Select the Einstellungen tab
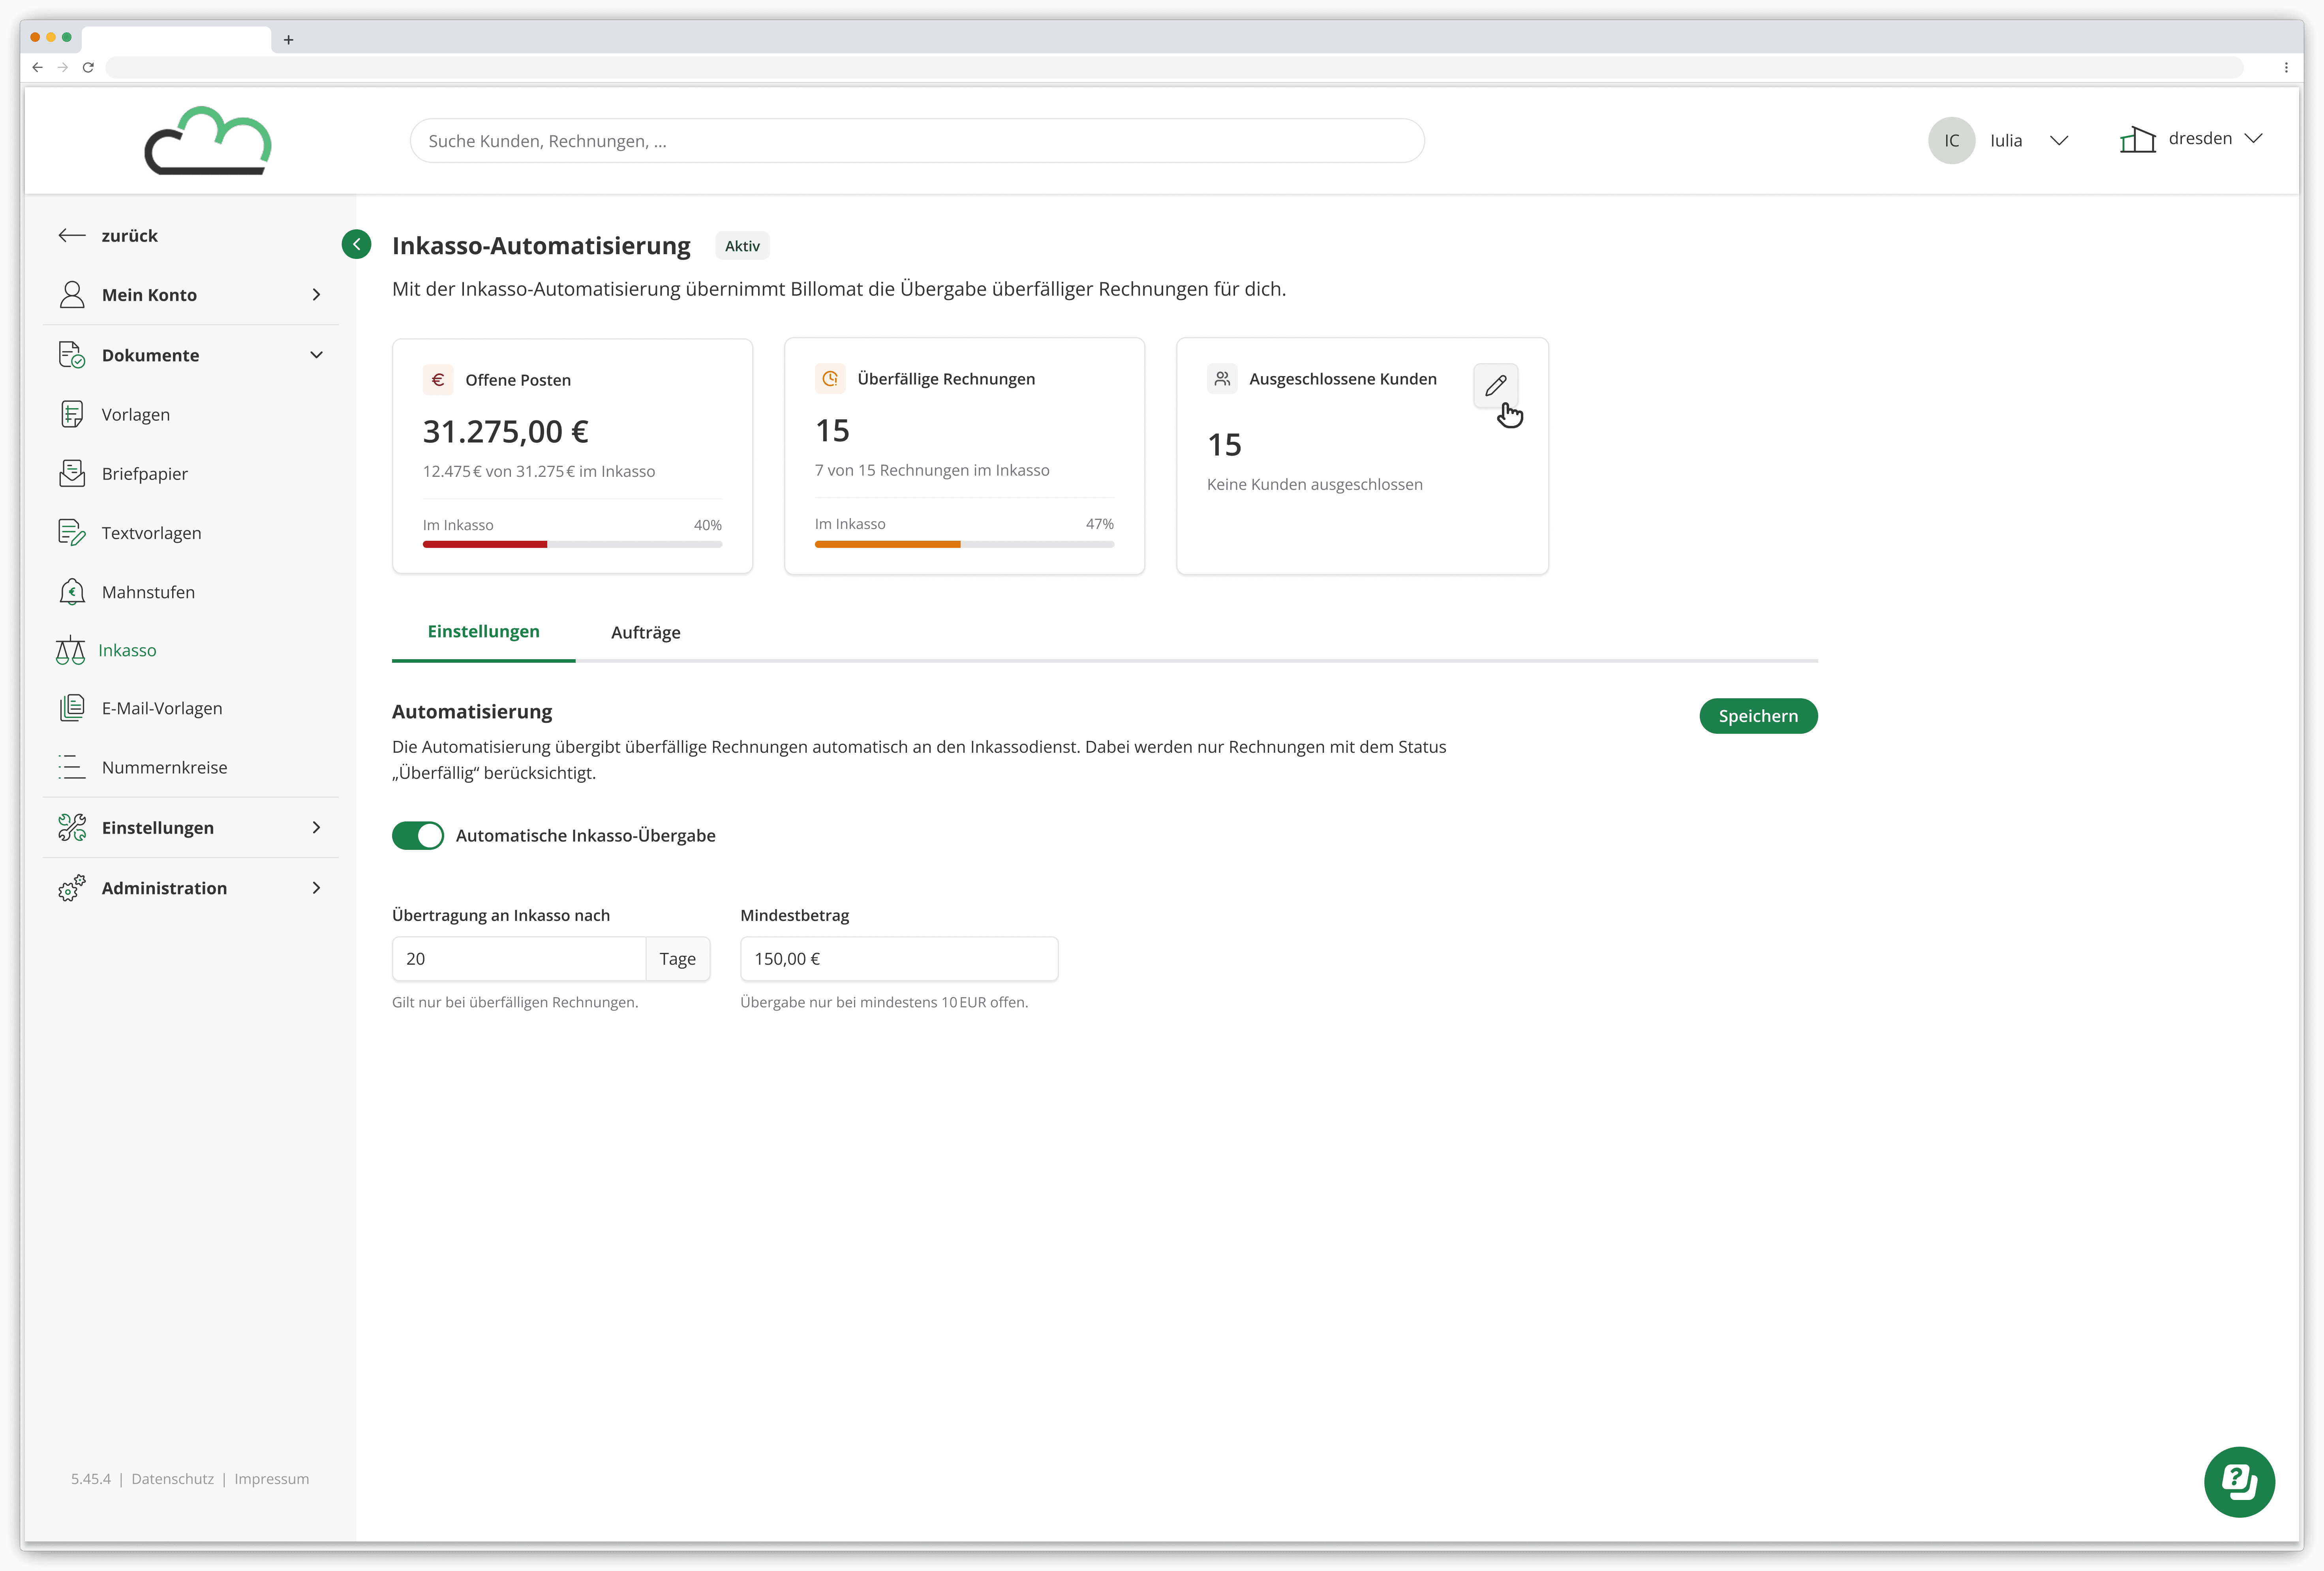This screenshot has height=1571, width=2324. (x=483, y=632)
